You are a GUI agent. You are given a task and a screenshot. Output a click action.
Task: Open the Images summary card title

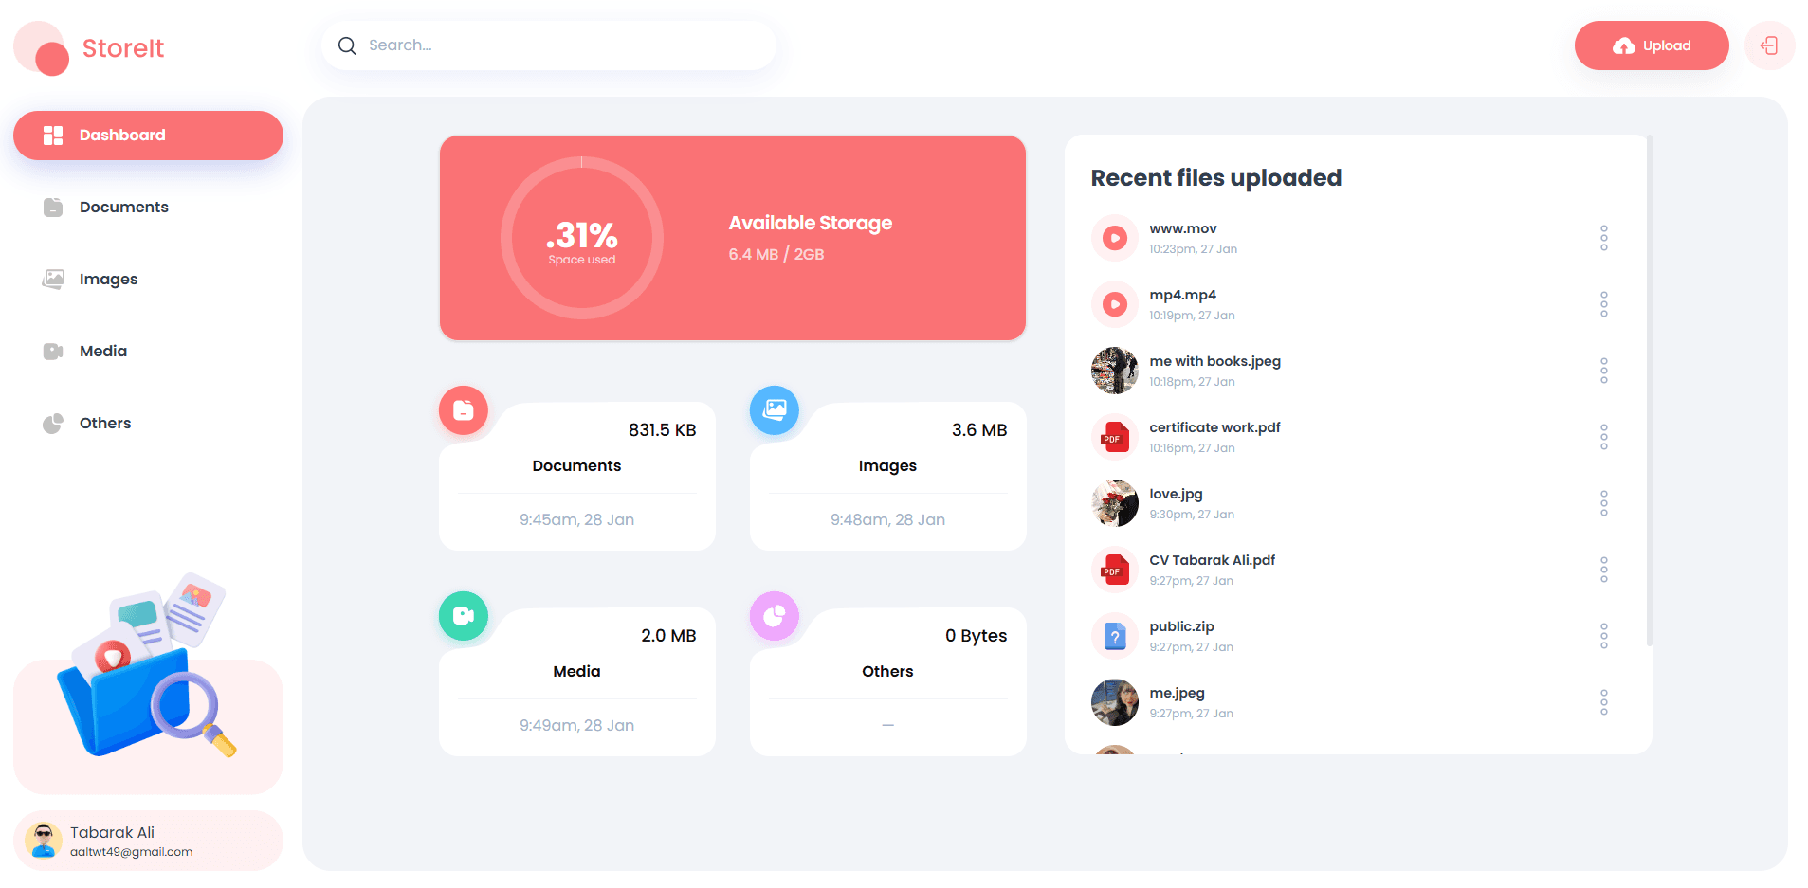click(x=887, y=465)
